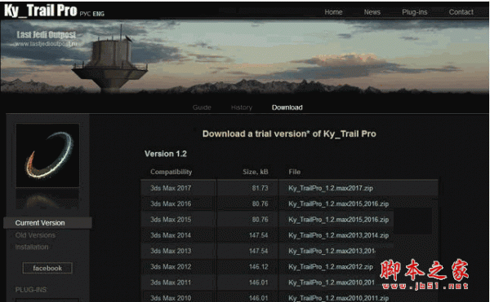Open the Last Jedi Outpost logo link

(x=47, y=38)
